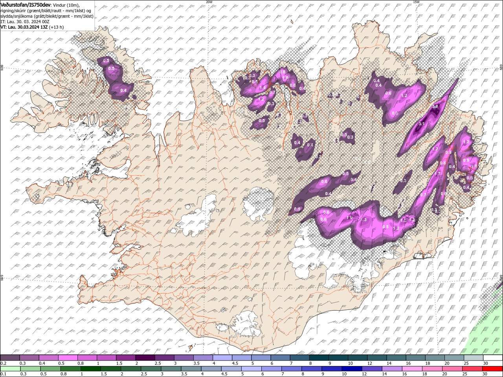Screen dimensions: 503x377
Task: Select the green-scale legend swatch labeled 0.5
Action: pos(51,369)
